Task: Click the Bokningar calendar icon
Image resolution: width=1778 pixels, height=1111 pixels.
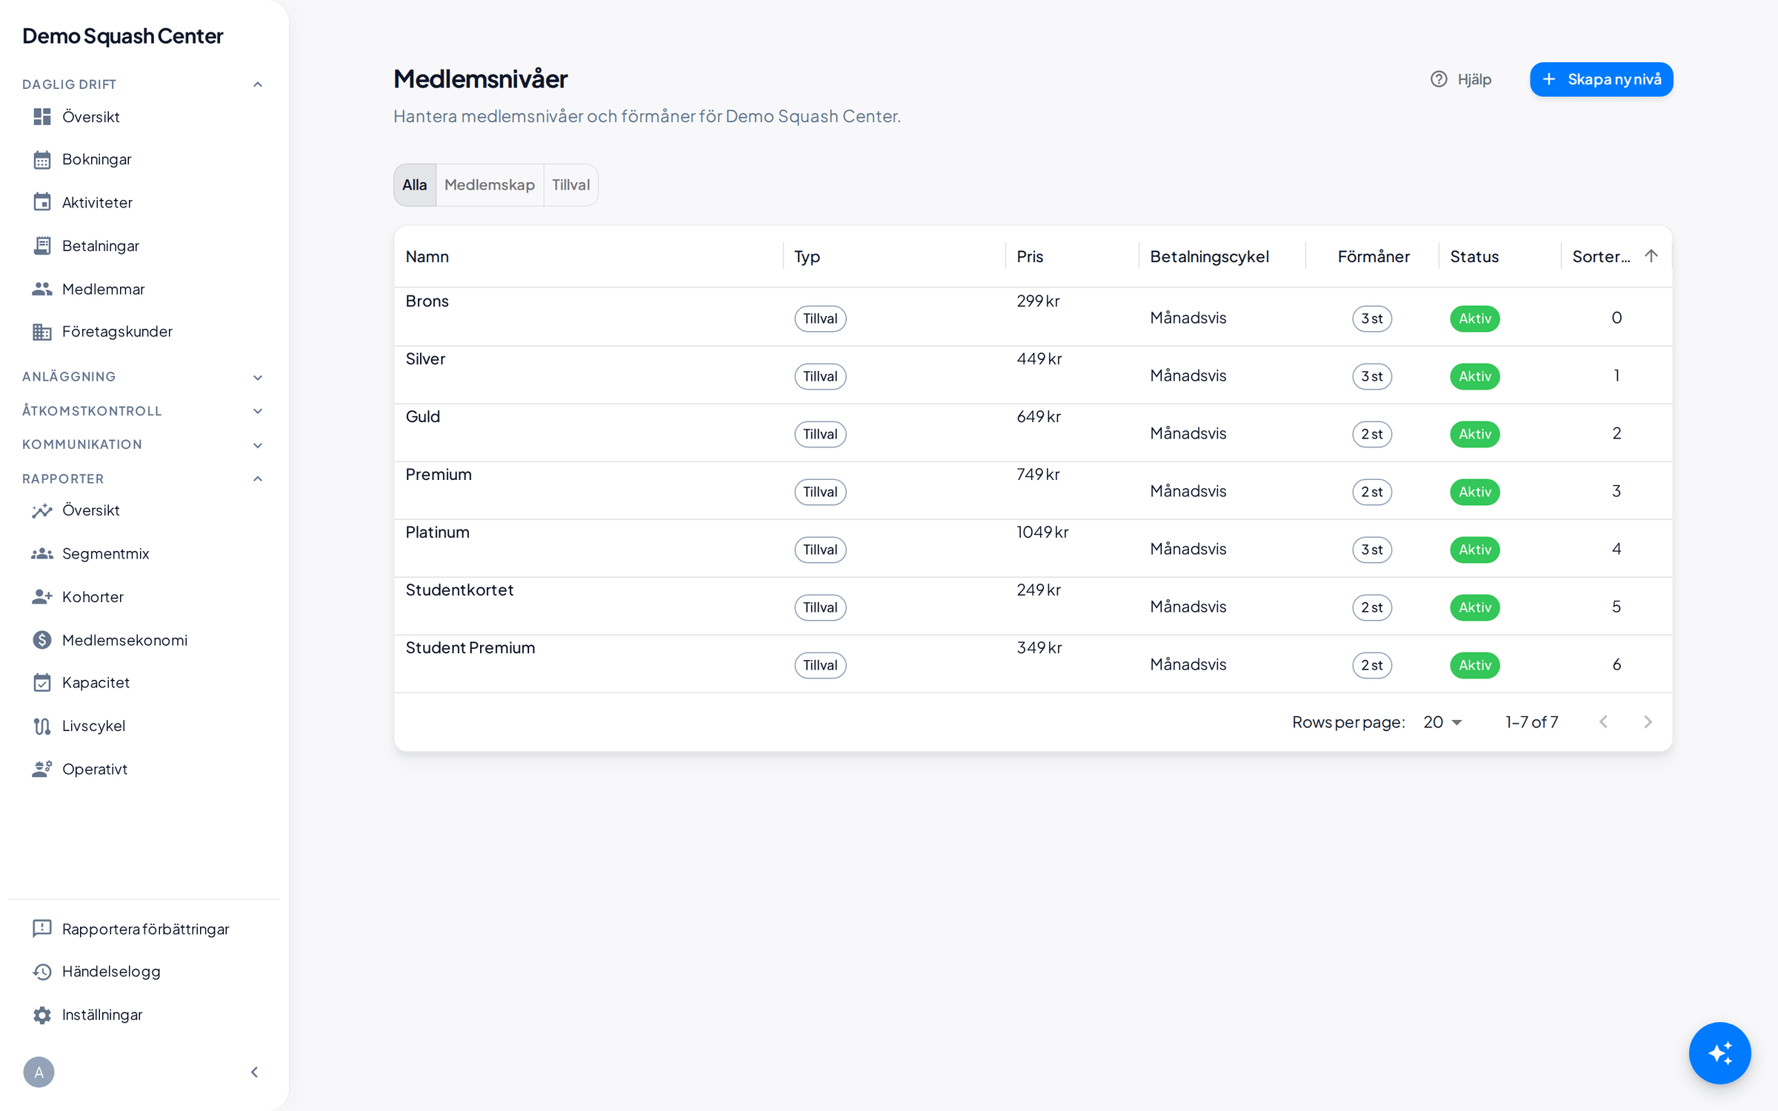Action: tap(42, 159)
